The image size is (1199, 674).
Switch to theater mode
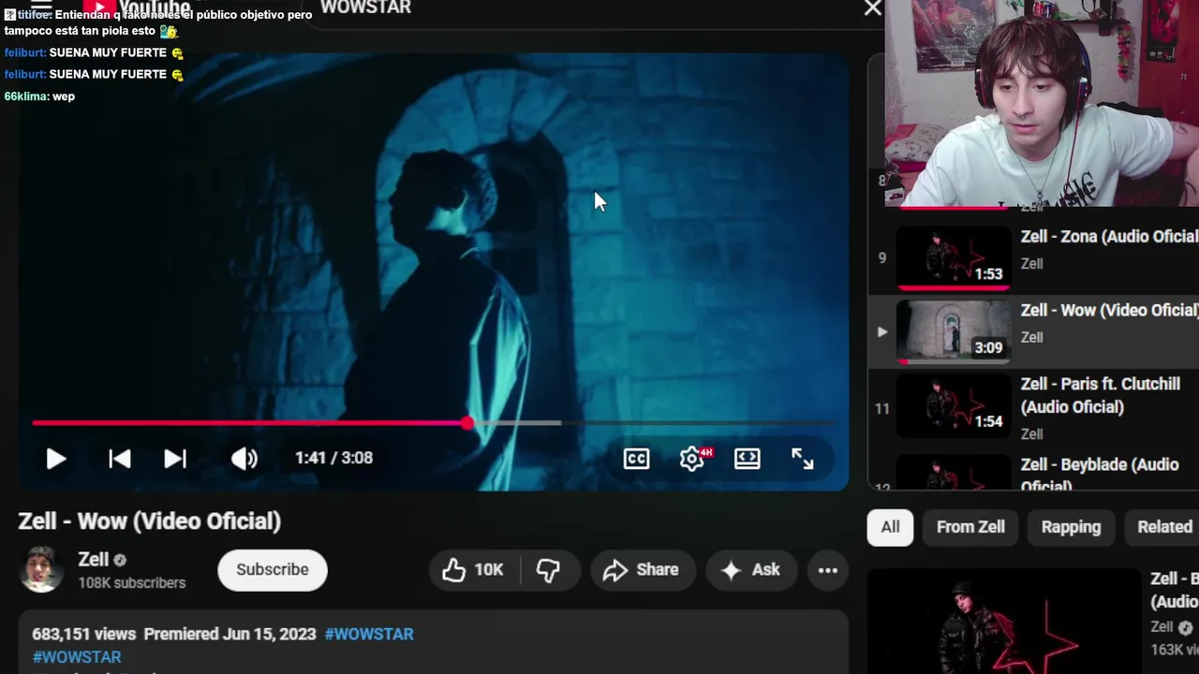point(748,459)
